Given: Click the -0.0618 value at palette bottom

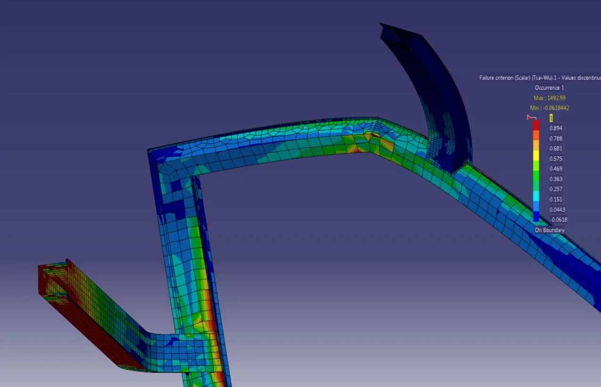Looking at the screenshot, I should [x=557, y=219].
